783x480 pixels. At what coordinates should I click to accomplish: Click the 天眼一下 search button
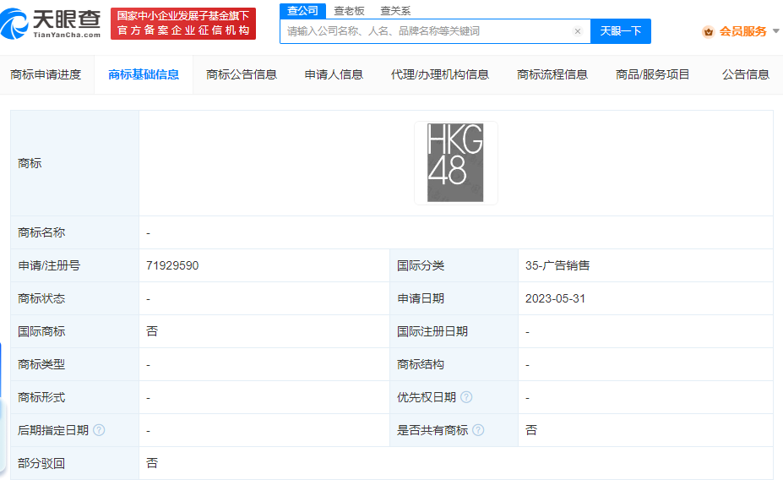[x=621, y=31]
